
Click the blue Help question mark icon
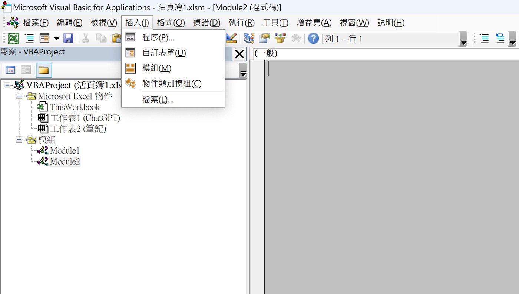point(313,39)
